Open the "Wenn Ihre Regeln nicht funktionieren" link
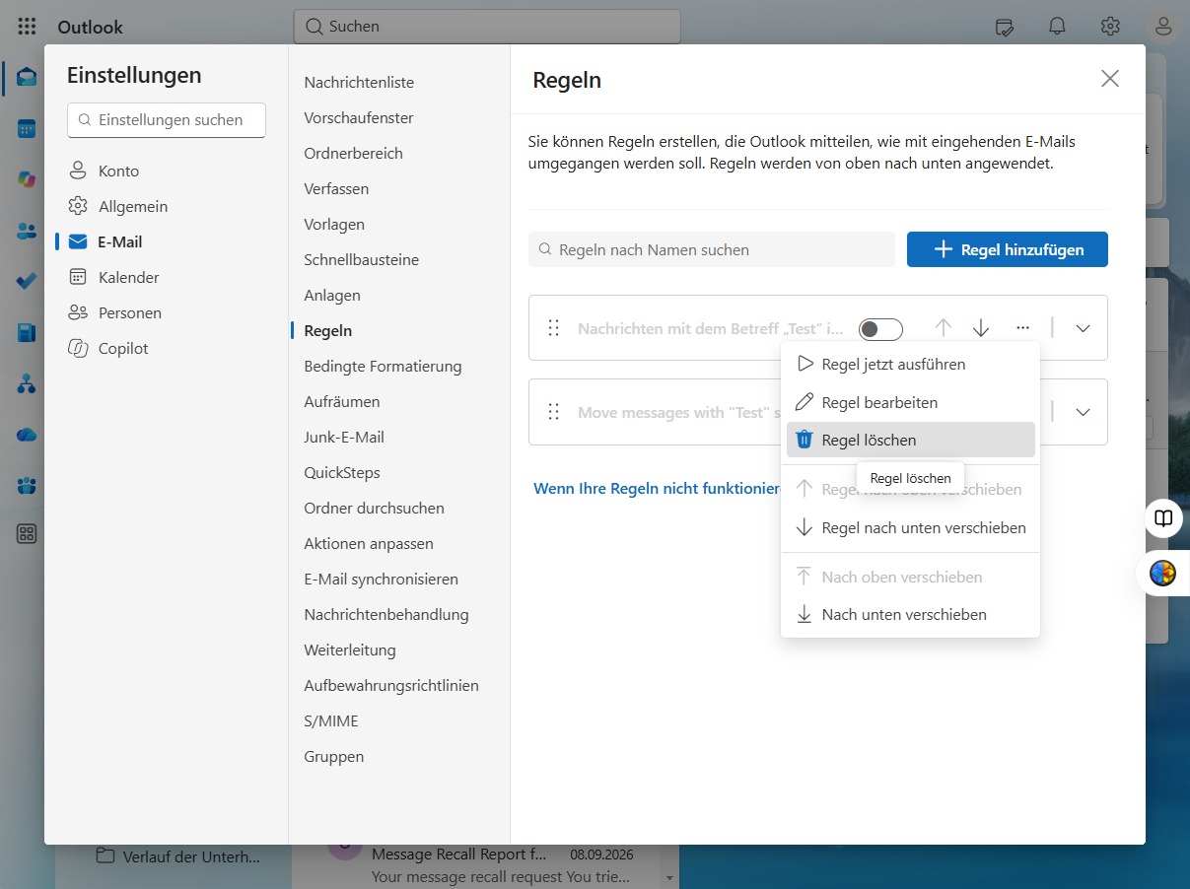 click(657, 488)
